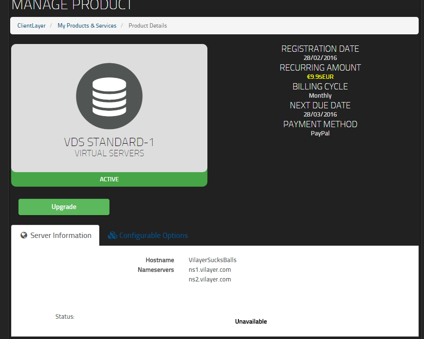The height and width of the screenshot is (339, 424).
Task: Click the Monthly billing cycle value
Action: coord(320,96)
